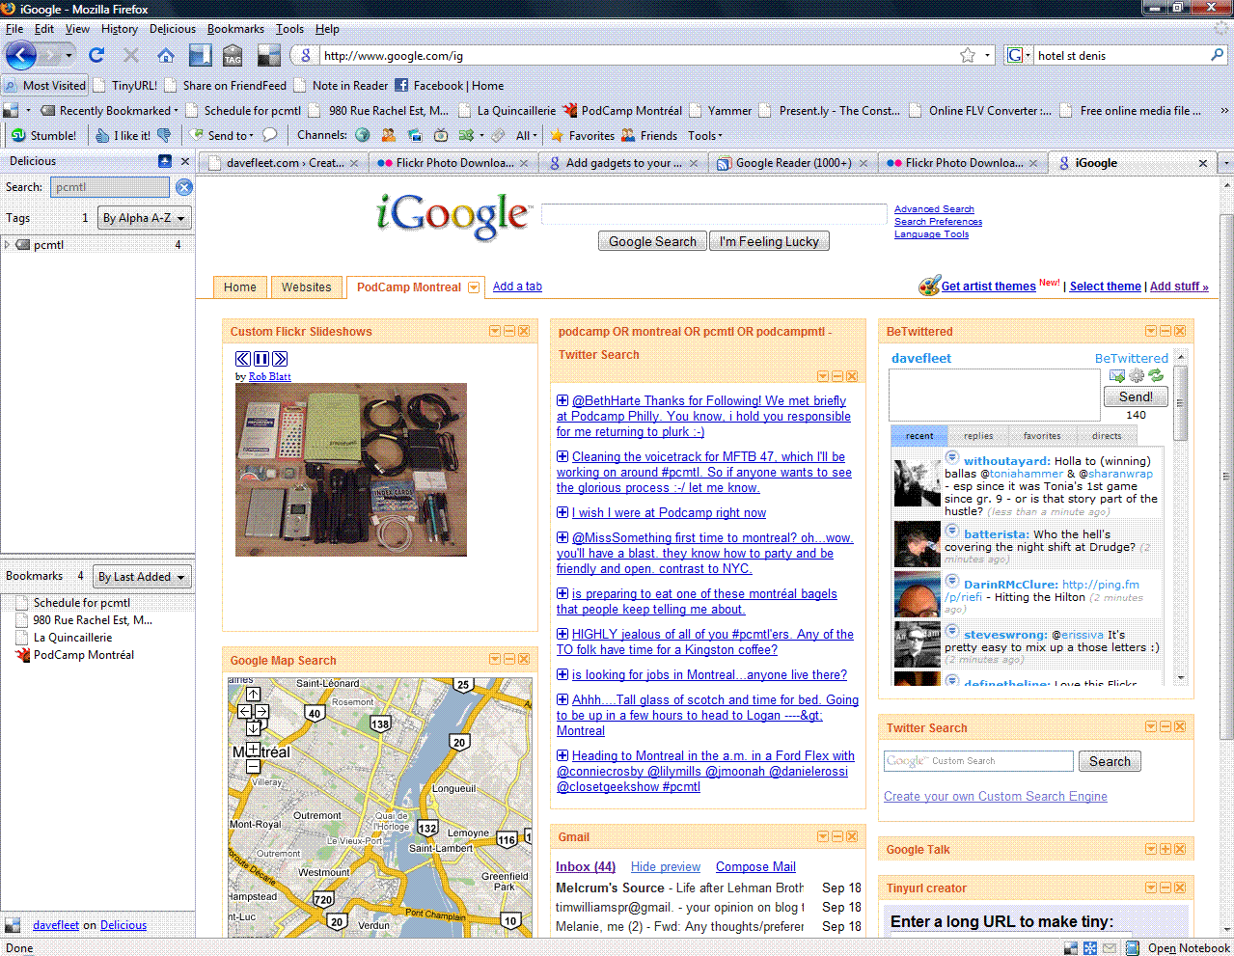Open Delicious bookmarks toolbar icon
The height and width of the screenshot is (956, 1234).
(x=201, y=55)
